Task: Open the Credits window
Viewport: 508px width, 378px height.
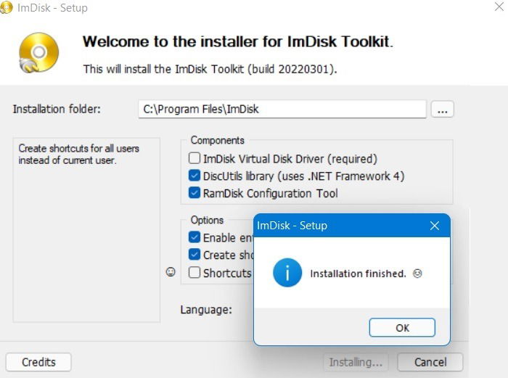Action: (38, 362)
